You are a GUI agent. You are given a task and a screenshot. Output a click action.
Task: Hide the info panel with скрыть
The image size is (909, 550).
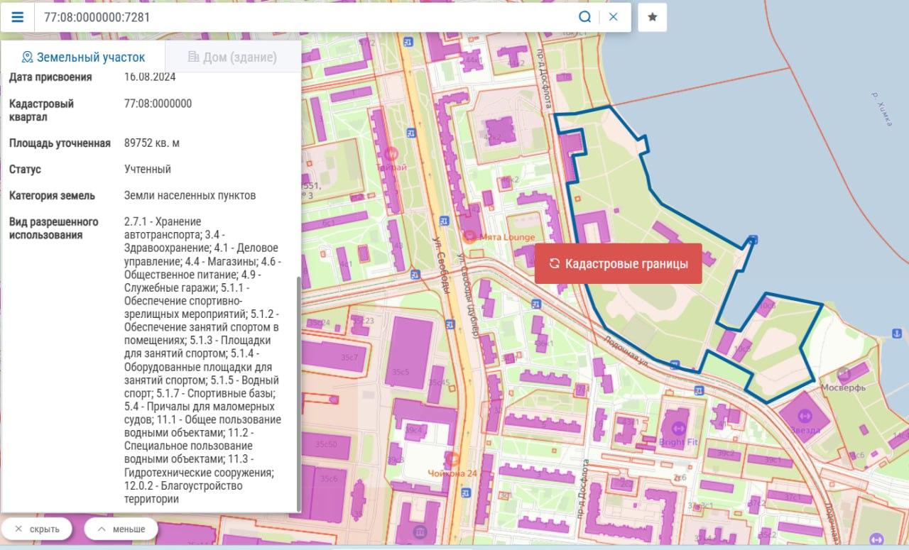point(37,529)
